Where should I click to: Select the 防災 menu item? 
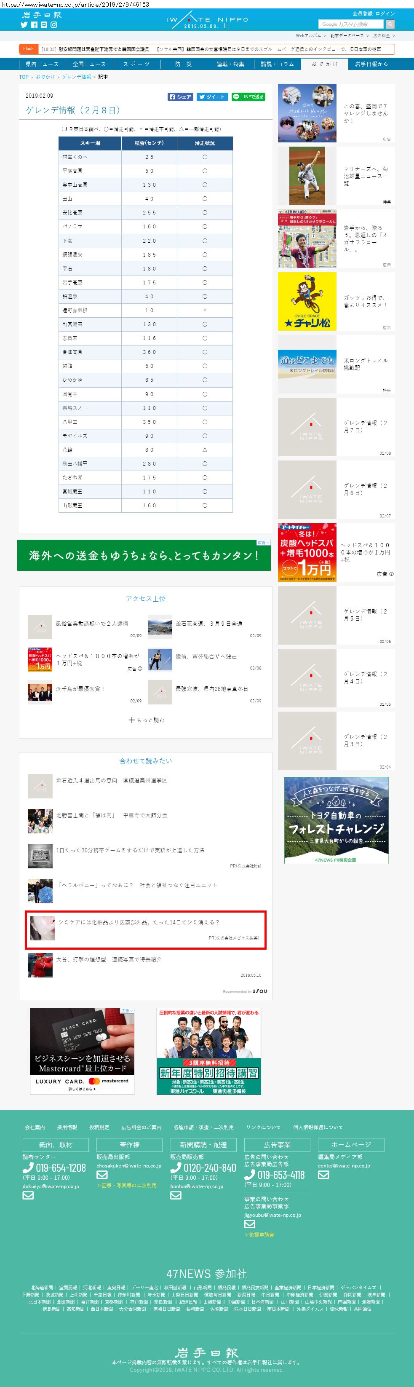pos(183,64)
